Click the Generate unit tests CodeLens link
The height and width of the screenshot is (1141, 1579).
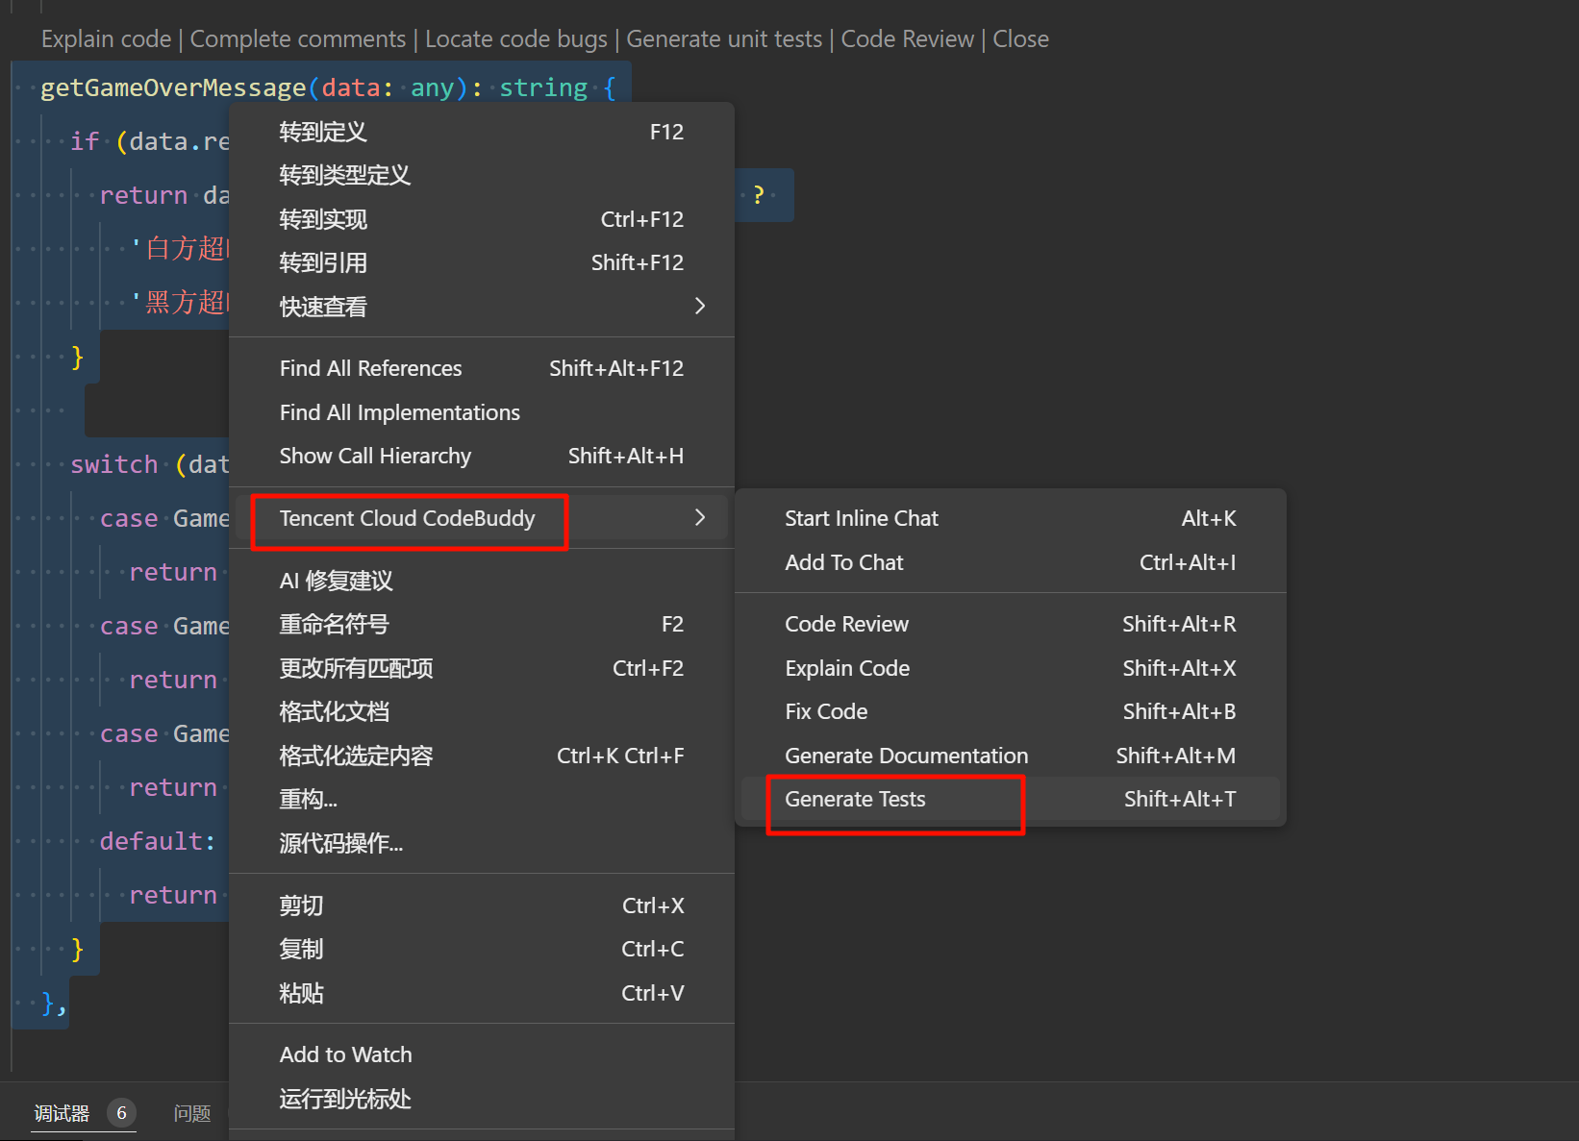tap(723, 39)
